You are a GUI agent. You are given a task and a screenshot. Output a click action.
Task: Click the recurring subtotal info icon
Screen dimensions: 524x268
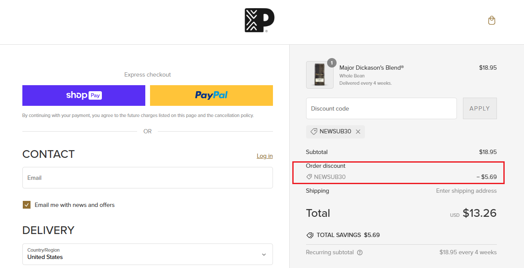point(360,253)
